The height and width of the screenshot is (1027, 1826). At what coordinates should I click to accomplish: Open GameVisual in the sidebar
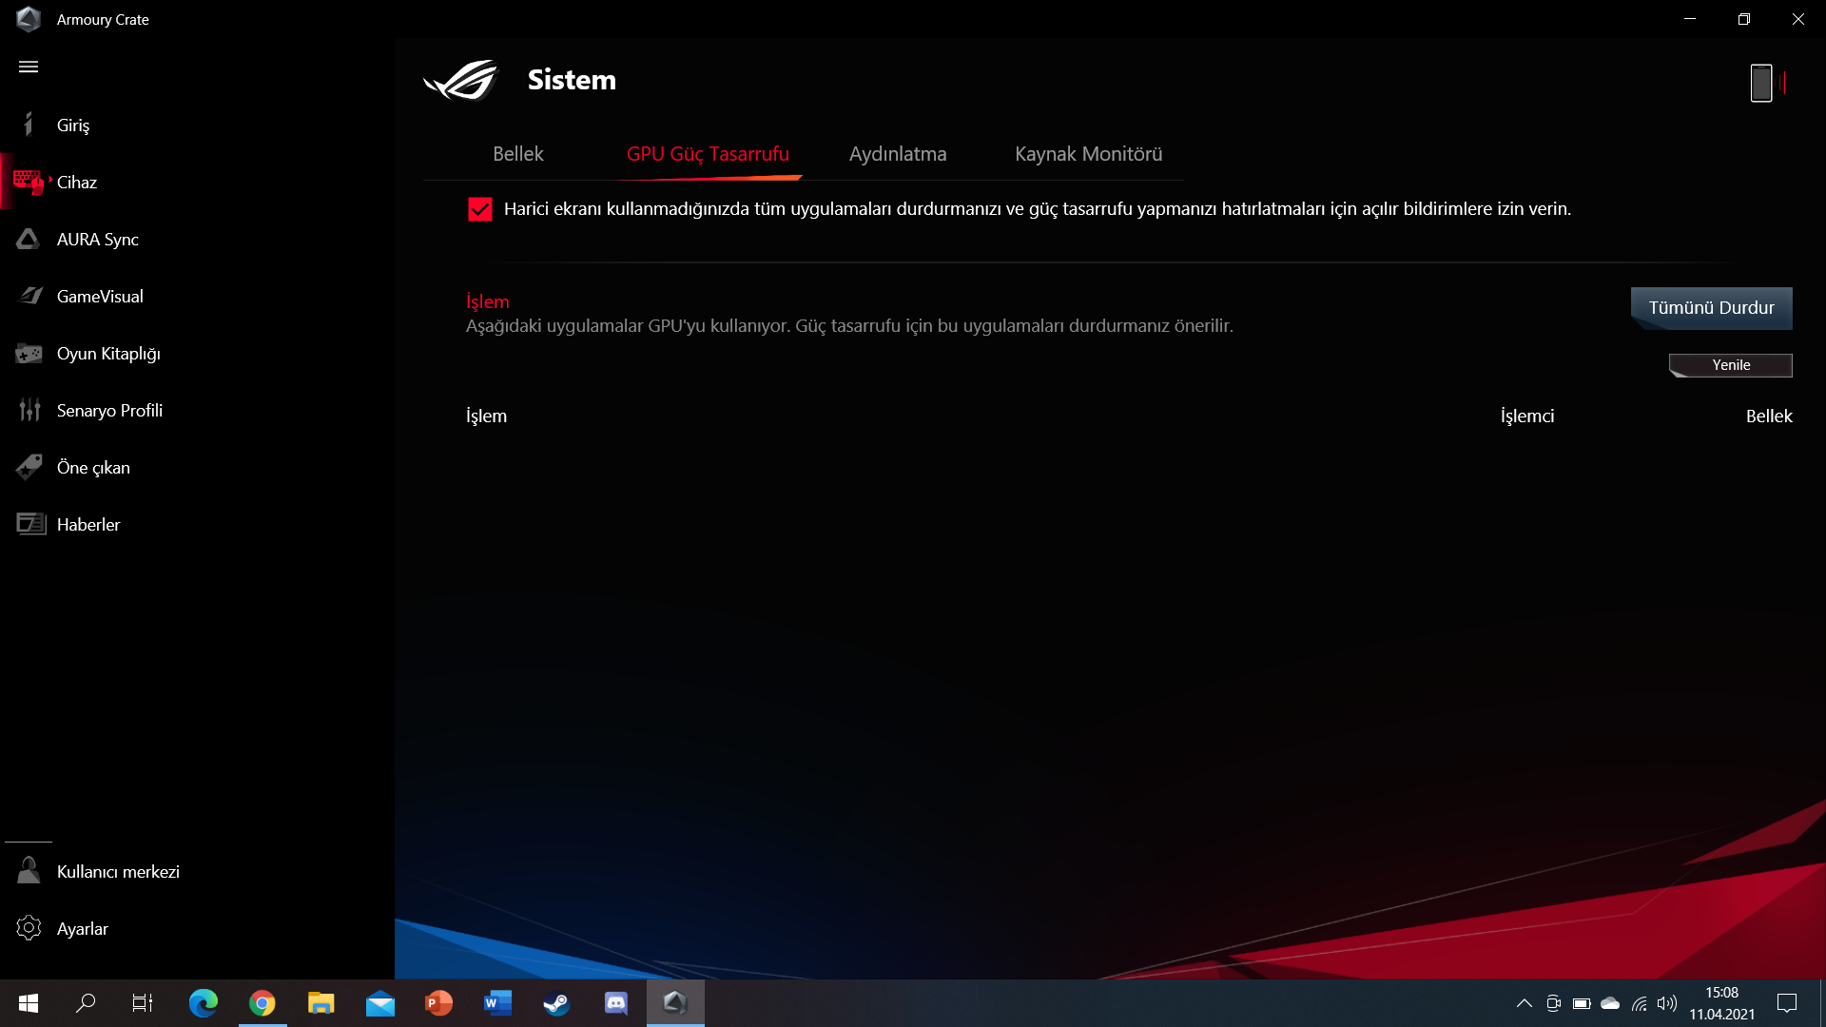(x=99, y=297)
